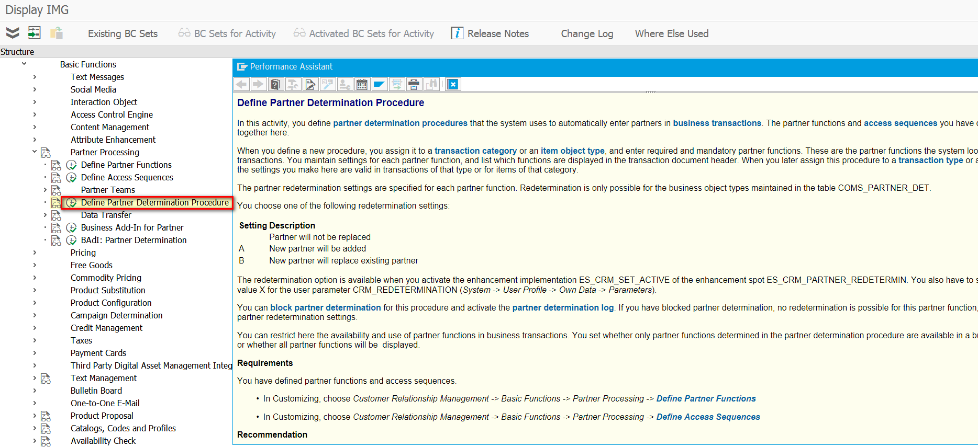978x447 pixels.
Task: Expand the Payment Cards node
Action: pyautogui.click(x=35, y=353)
